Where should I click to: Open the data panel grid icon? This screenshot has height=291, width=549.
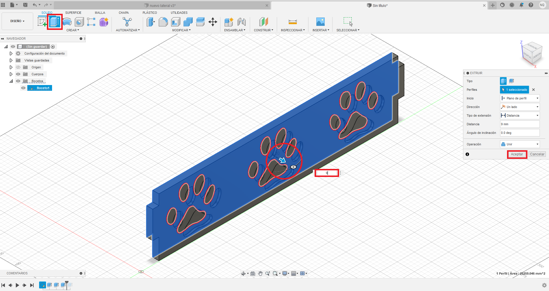pyautogui.click(x=3, y=5)
